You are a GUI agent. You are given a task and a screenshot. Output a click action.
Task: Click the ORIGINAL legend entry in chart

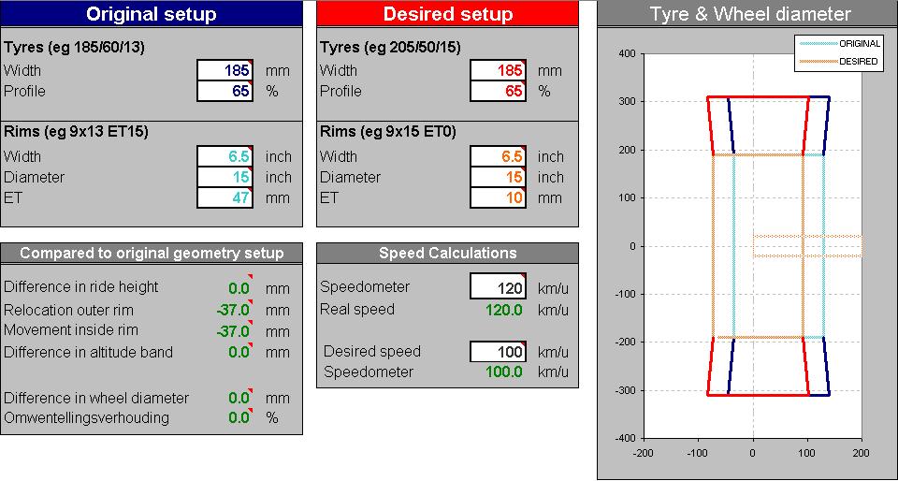click(840, 44)
